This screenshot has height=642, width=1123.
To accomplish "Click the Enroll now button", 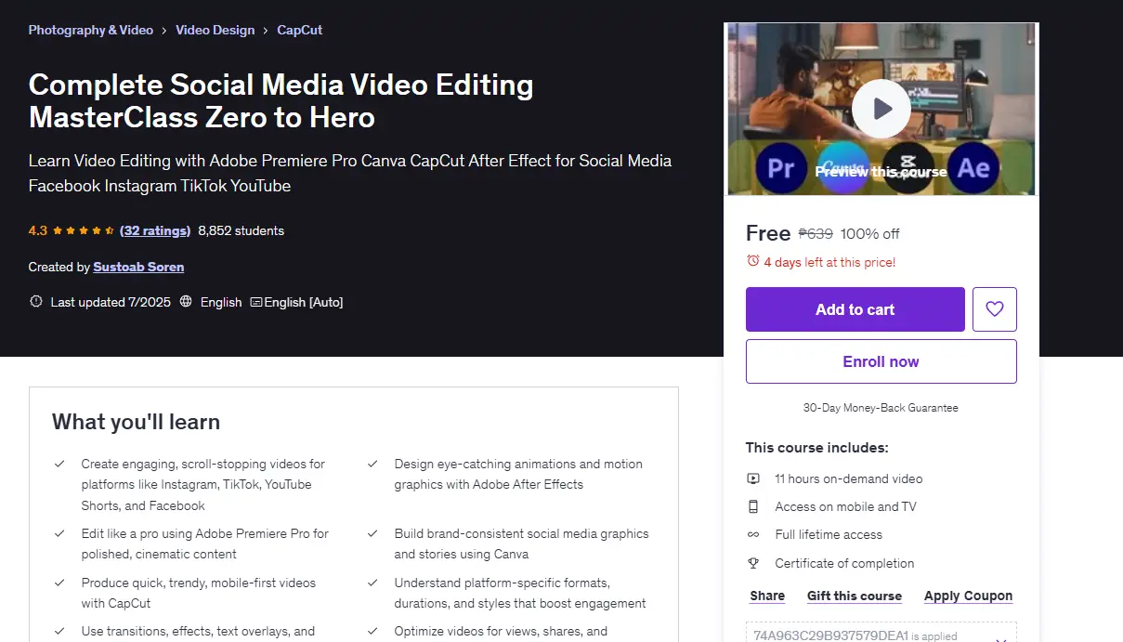I will click(881, 361).
